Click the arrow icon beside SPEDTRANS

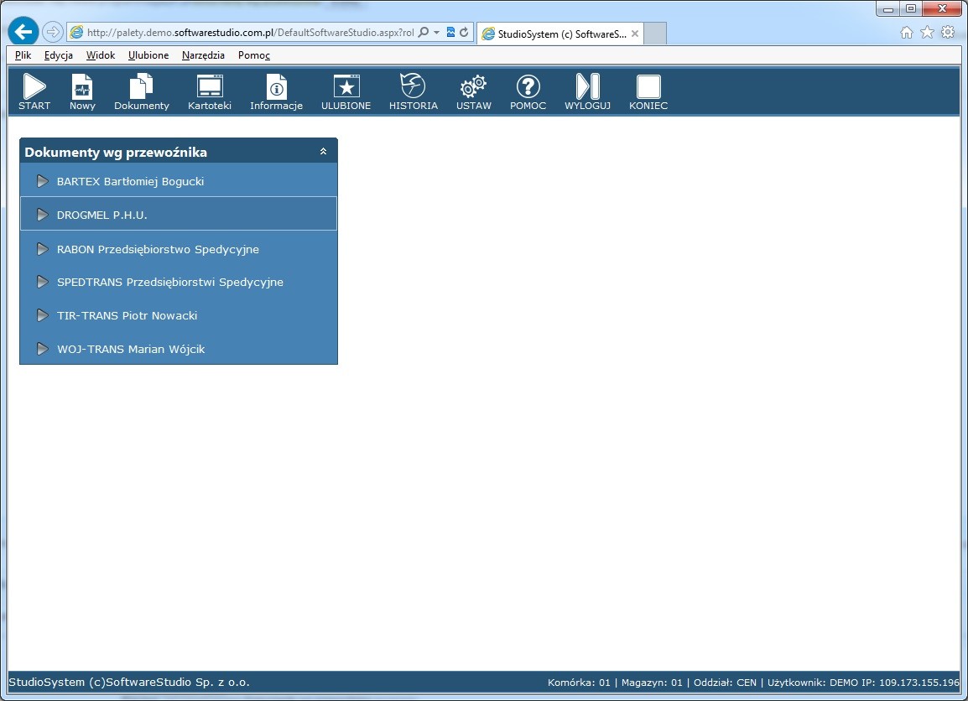pos(43,282)
